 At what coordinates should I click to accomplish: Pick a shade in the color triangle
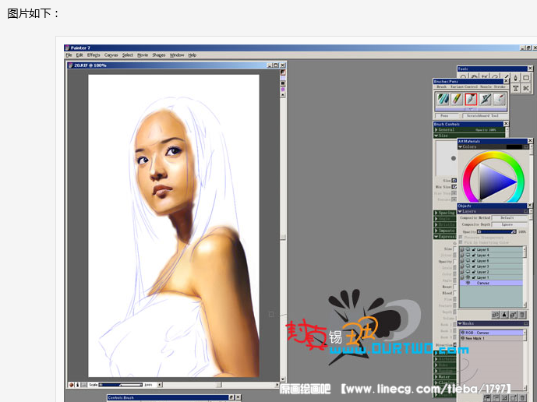click(x=493, y=182)
